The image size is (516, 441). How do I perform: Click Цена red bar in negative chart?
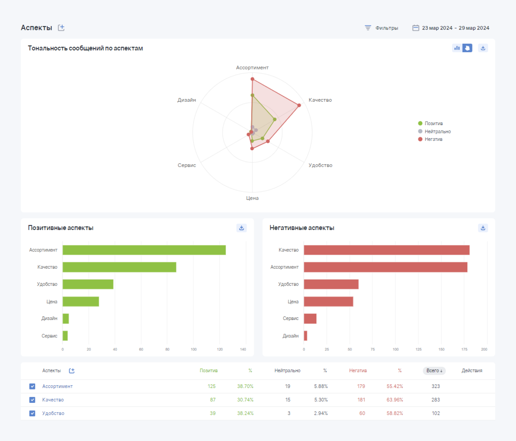coord(328,301)
